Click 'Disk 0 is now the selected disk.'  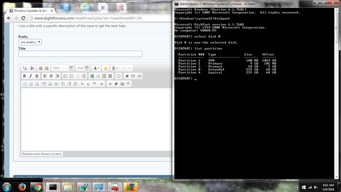[206, 42]
